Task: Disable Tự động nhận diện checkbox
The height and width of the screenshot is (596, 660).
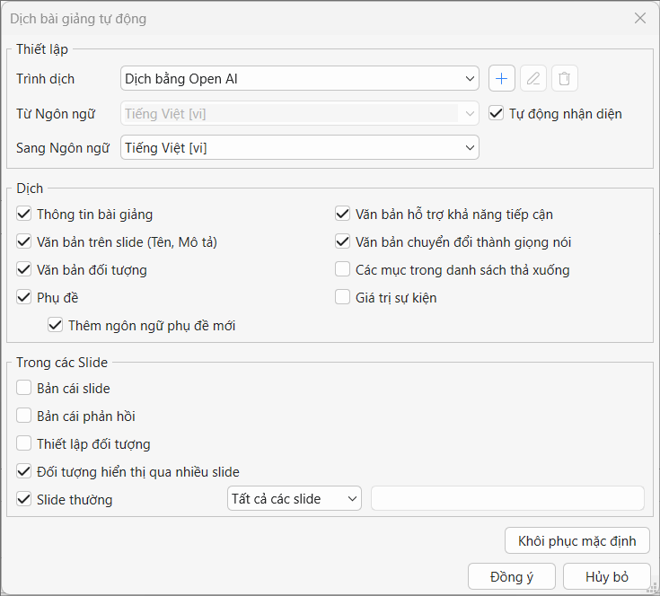Action: pos(496,113)
